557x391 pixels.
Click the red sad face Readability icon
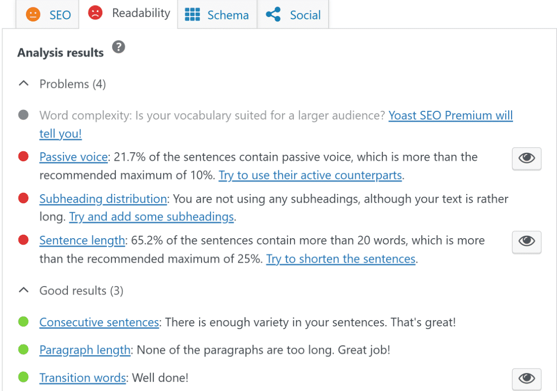click(95, 13)
